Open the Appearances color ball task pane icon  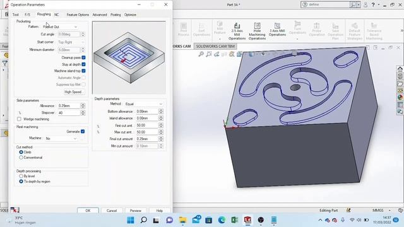[400, 98]
